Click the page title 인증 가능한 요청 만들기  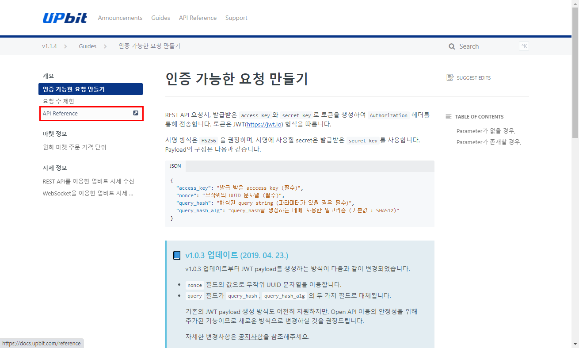tap(236, 79)
